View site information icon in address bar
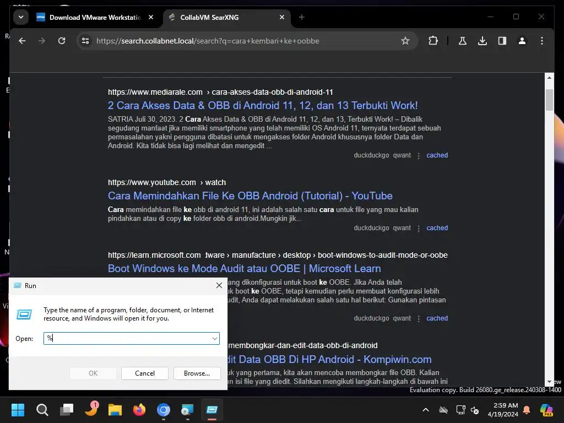 [x=85, y=41]
